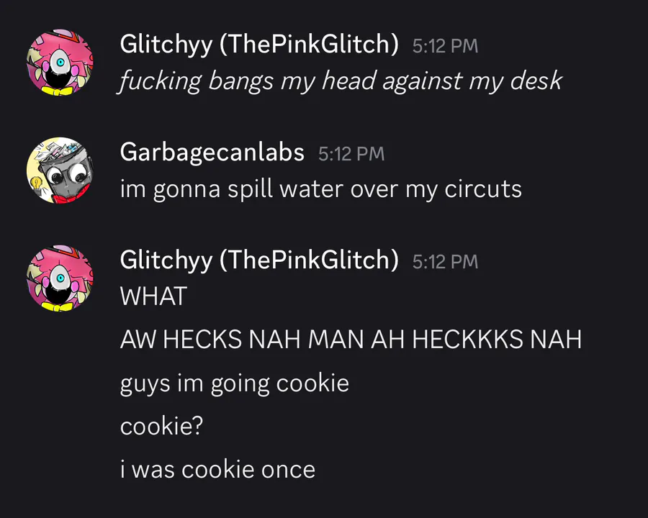Viewport: 648px width, 518px height.
Task: Select the 'WHAT' message
Action: [x=154, y=296]
